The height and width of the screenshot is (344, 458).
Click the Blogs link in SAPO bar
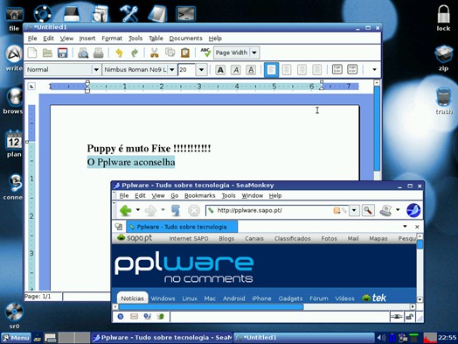(x=226, y=239)
